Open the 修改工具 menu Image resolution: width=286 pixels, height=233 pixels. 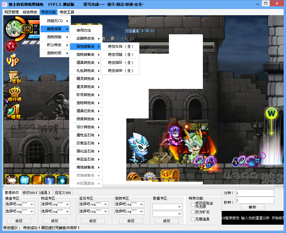click(x=67, y=12)
